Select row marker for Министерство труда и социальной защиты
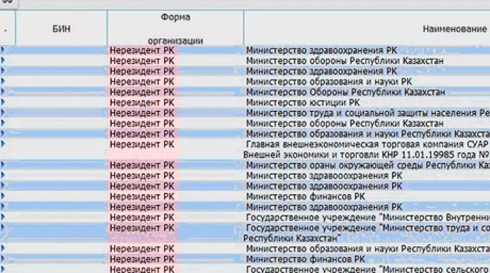 coord(3,113)
